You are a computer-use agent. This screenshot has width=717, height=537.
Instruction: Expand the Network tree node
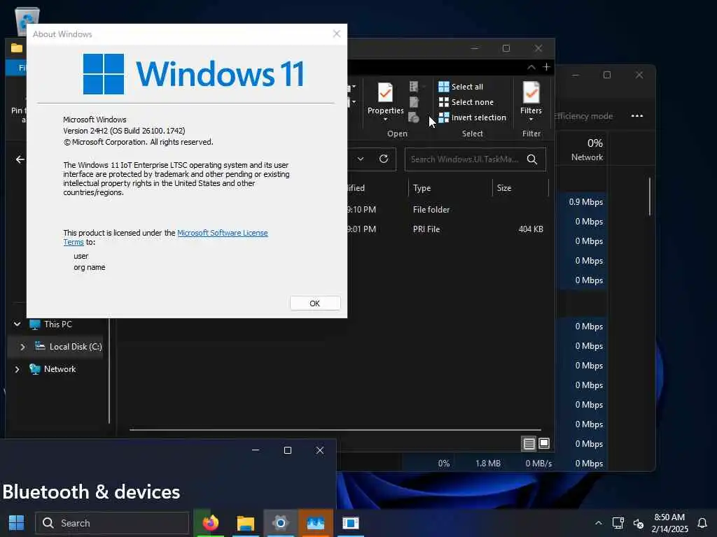point(17,369)
